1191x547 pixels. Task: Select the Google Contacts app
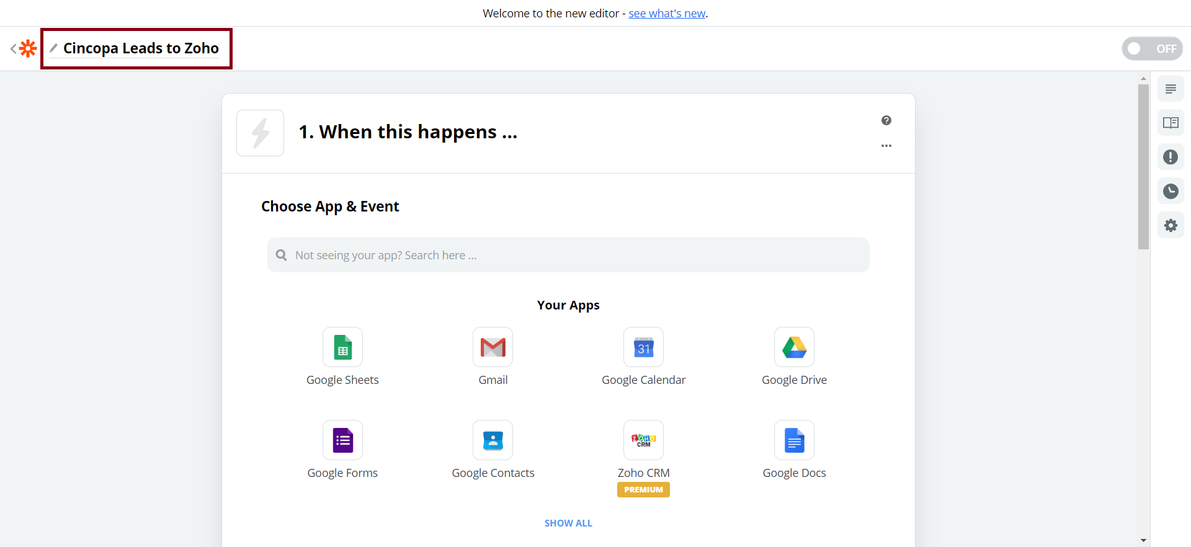493,440
